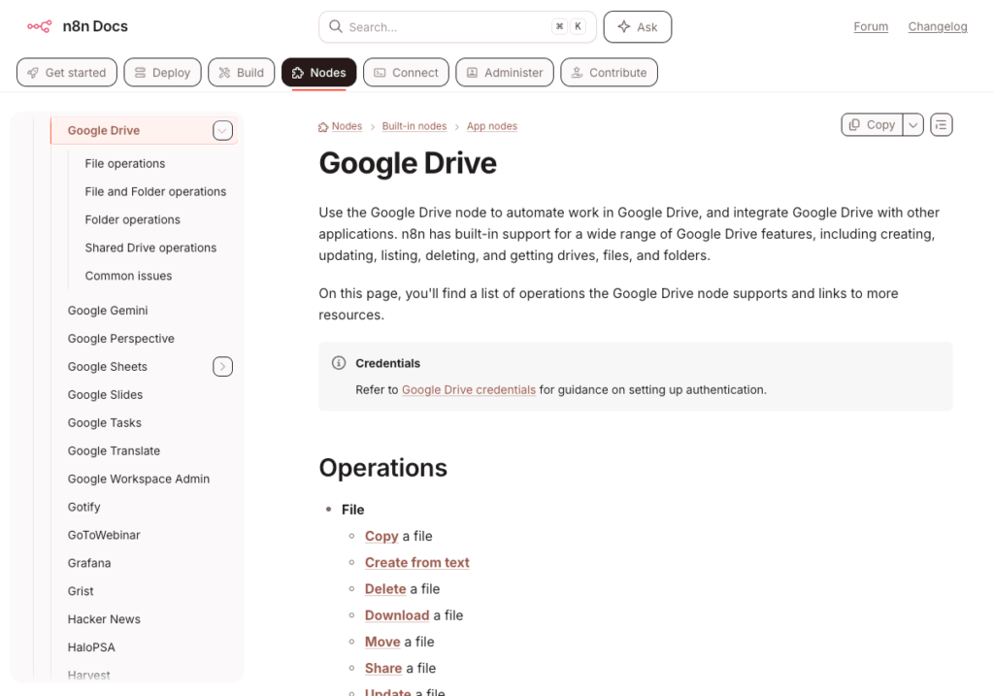Open Grist in sidebar
The image size is (994, 696).
[81, 591]
